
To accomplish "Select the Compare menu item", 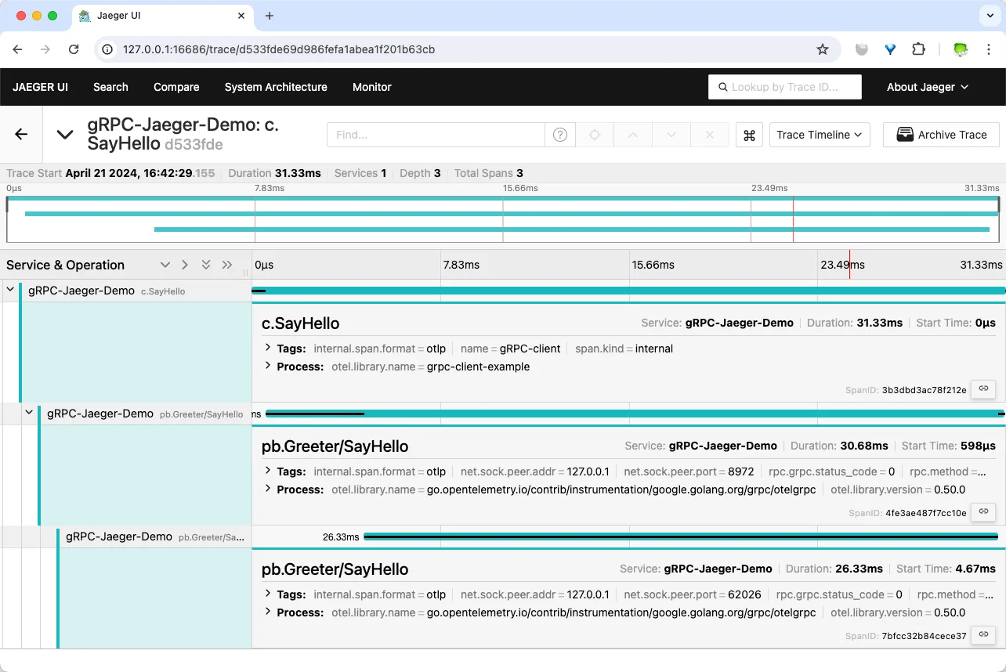I will point(176,87).
